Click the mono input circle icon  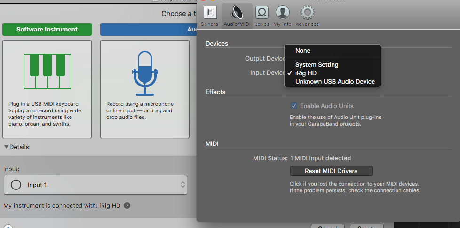point(16,185)
